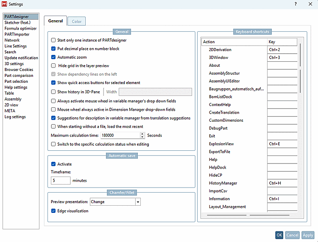Open Update notification settings

(x=21, y=58)
